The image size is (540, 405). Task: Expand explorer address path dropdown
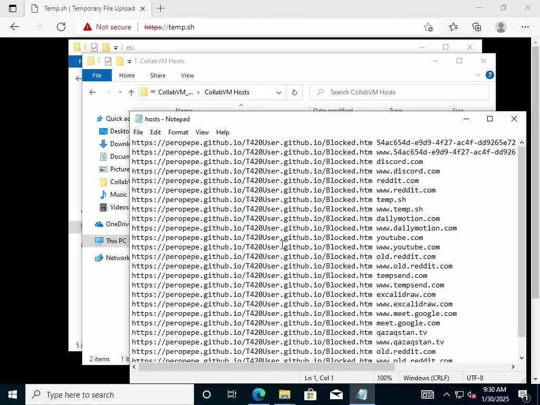click(279, 92)
